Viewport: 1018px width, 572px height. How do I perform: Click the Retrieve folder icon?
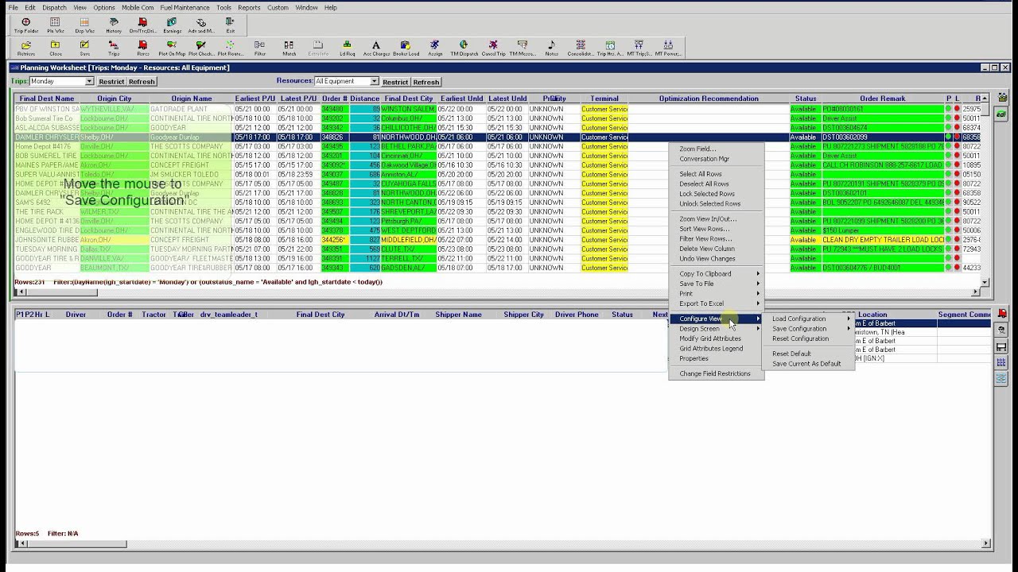(x=26, y=48)
